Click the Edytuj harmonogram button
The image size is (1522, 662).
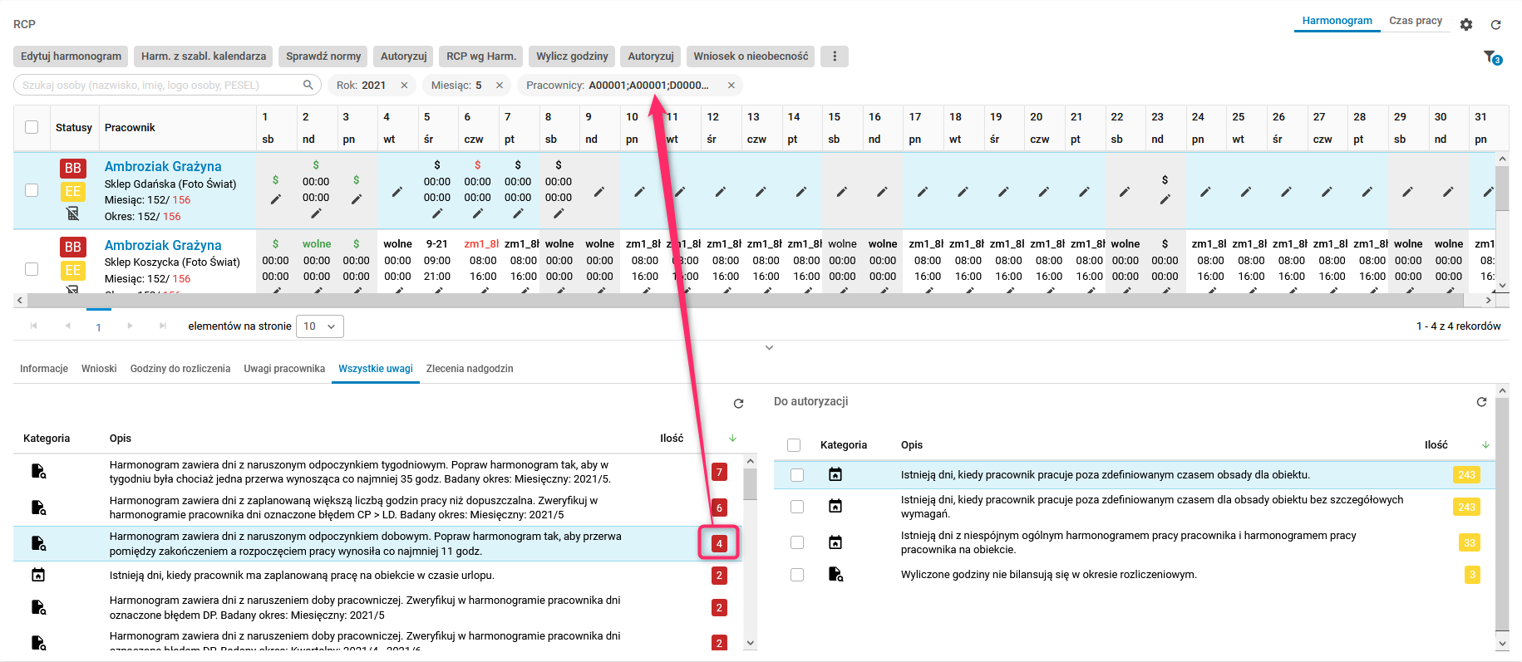coord(71,56)
